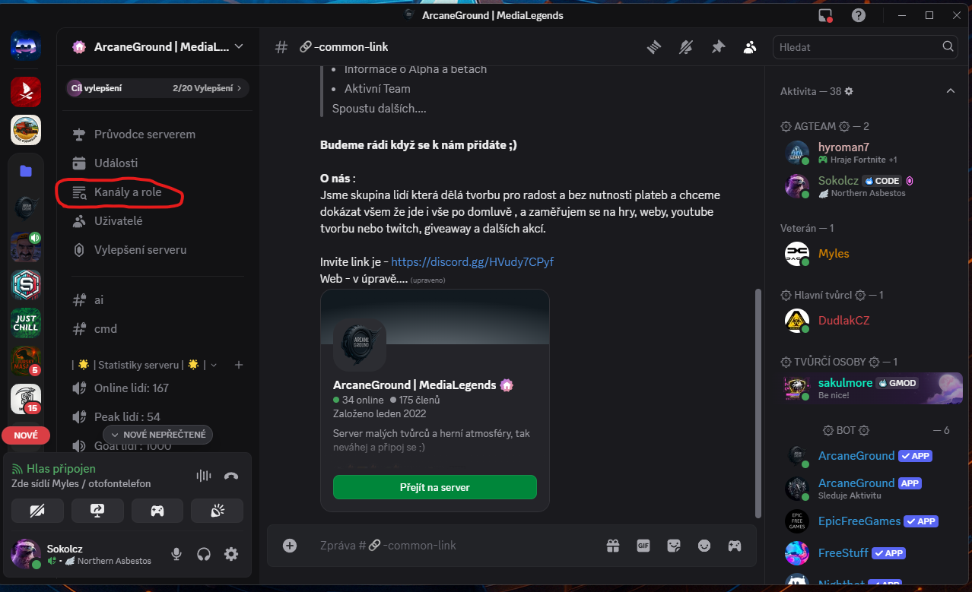
Task: Click ArcaneGround invite card server icon
Action: (x=360, y=344)
